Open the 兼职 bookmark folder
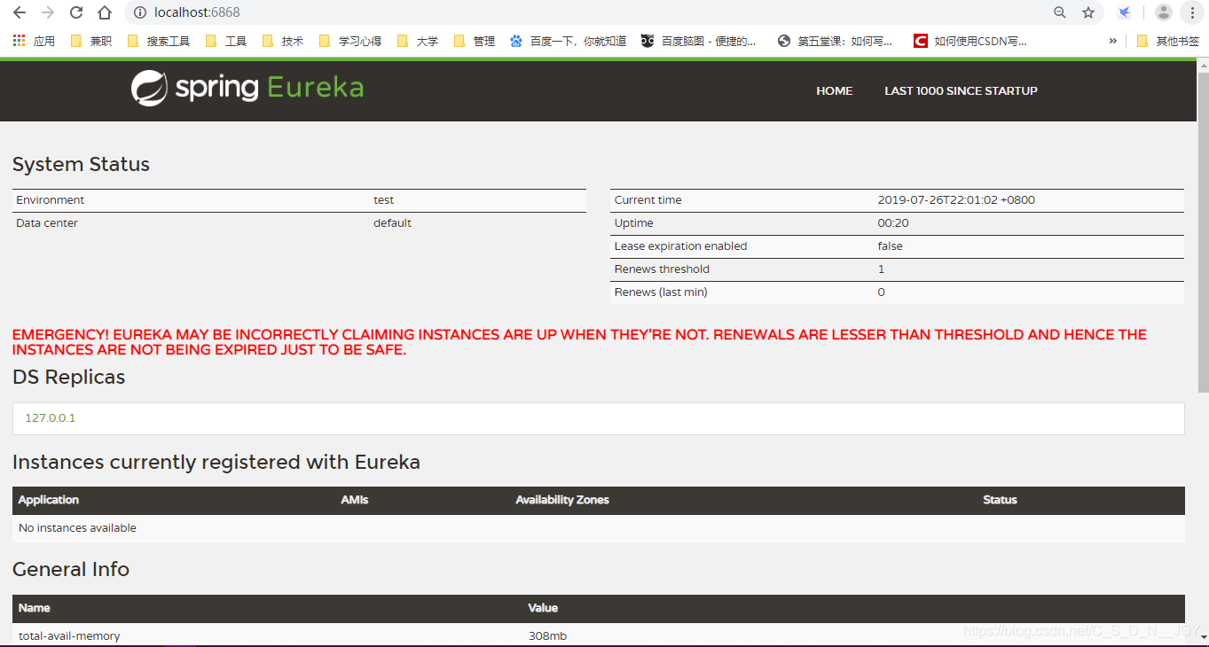The height and width of the screenshot is (647, 1209). (x=90, y=41)
